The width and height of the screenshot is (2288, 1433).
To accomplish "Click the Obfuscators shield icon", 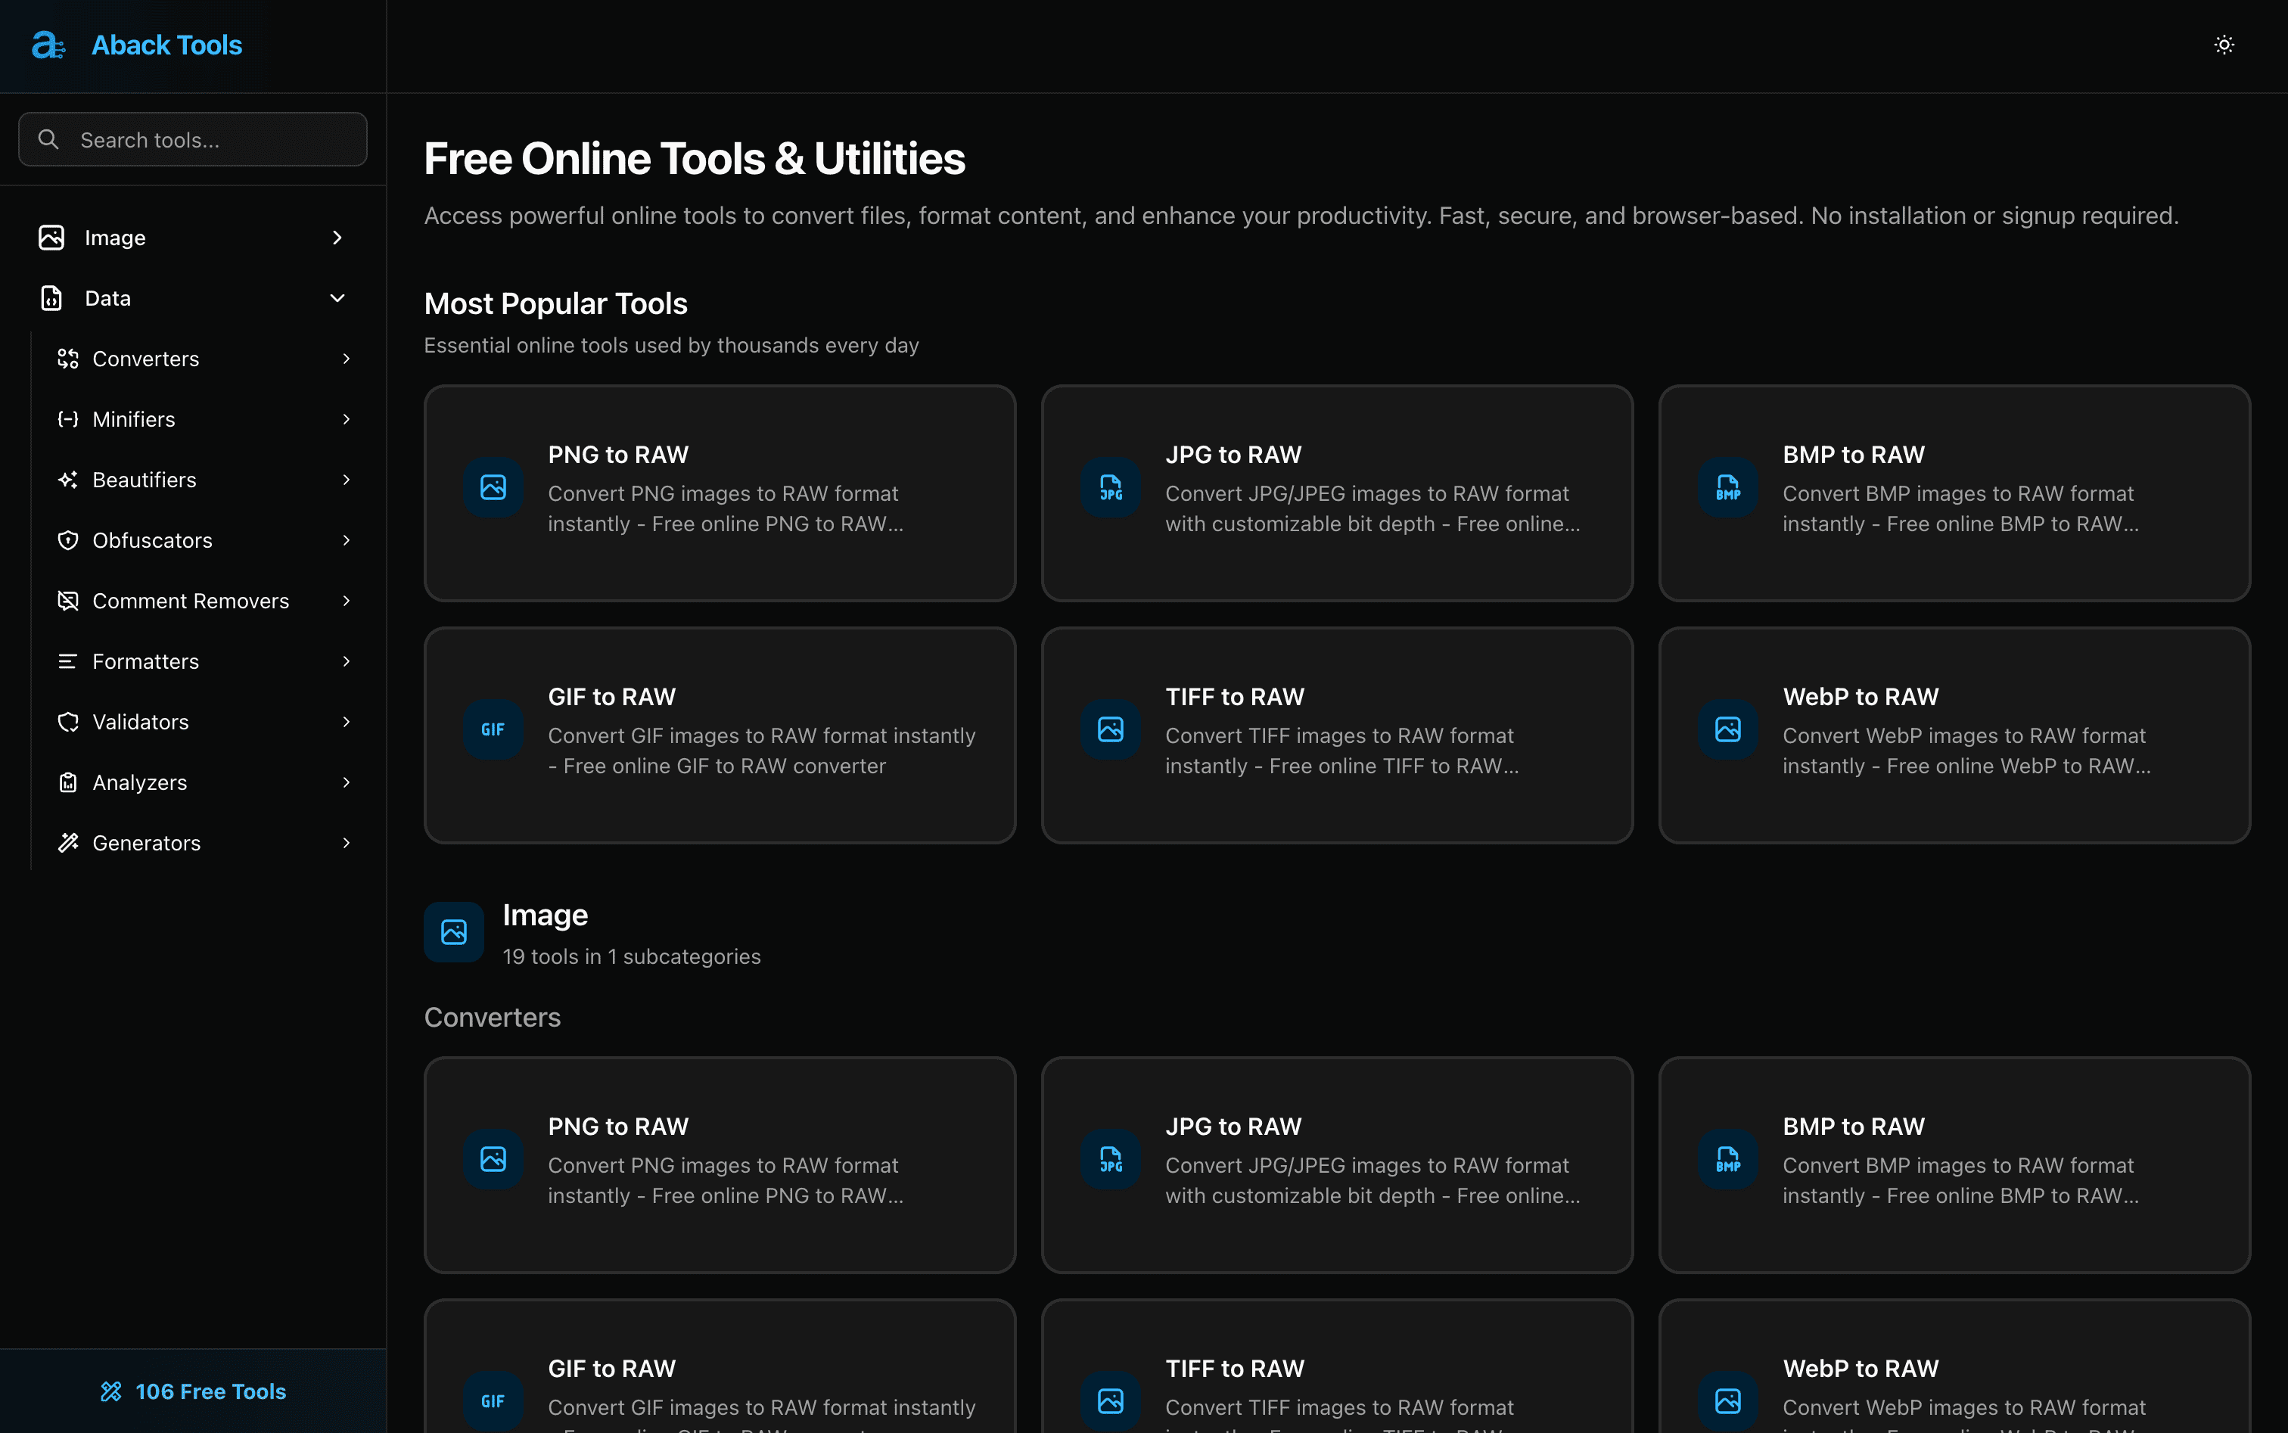I will click(x=67, y=539).
